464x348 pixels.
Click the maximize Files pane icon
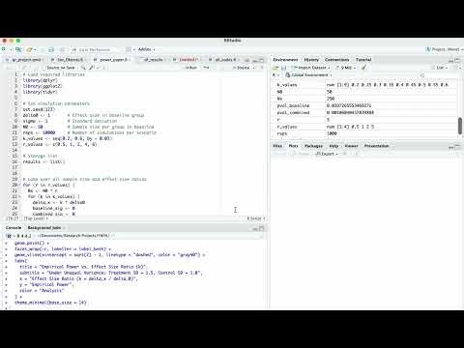[x=458, y=146]
